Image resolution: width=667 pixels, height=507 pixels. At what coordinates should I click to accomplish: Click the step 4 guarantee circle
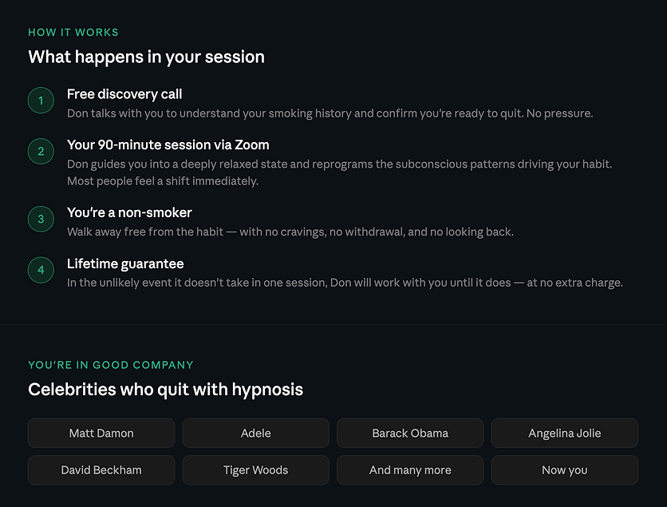(x=41, y=270)
